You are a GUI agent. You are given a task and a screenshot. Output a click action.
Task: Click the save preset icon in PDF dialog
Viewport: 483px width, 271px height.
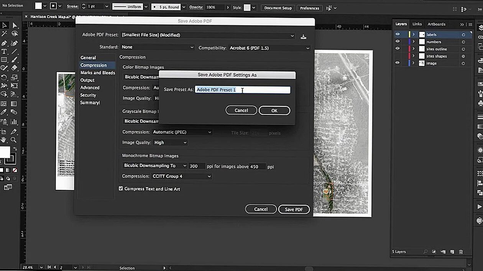(304, 37)
